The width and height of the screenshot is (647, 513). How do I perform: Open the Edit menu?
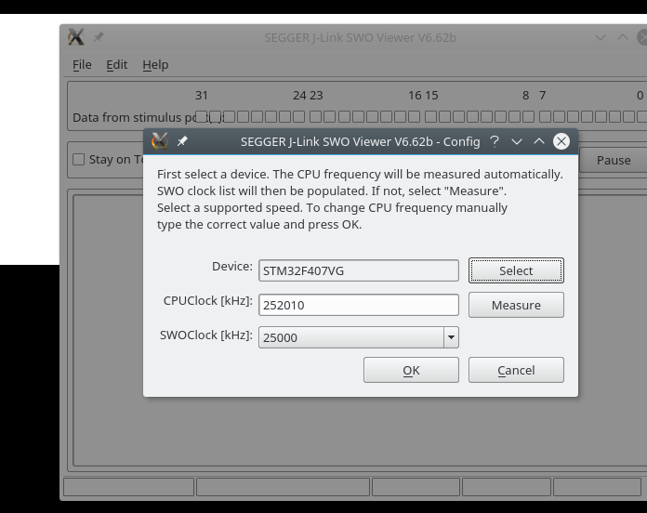(x=117, y=65)
